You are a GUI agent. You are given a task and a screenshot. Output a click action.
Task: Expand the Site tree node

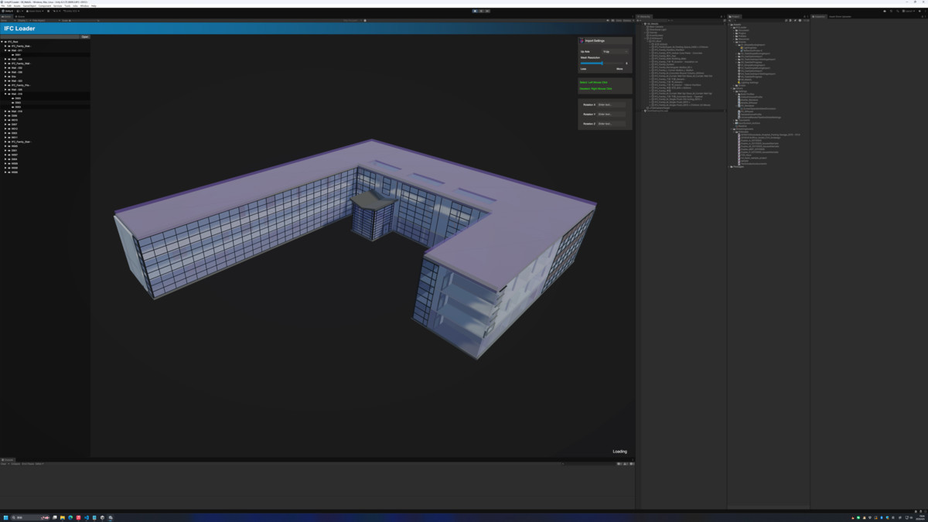(7, 77)
